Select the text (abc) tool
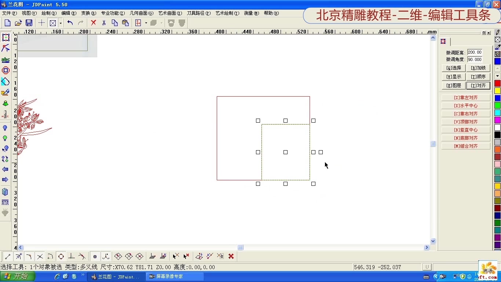The height and width of the screenshot is (282, 501). coord(6,59)
